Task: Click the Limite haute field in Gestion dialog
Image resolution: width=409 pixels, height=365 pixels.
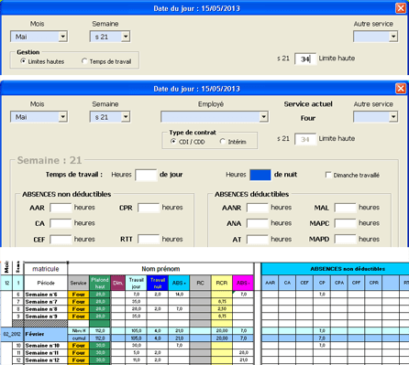Action: coord(305,59)
